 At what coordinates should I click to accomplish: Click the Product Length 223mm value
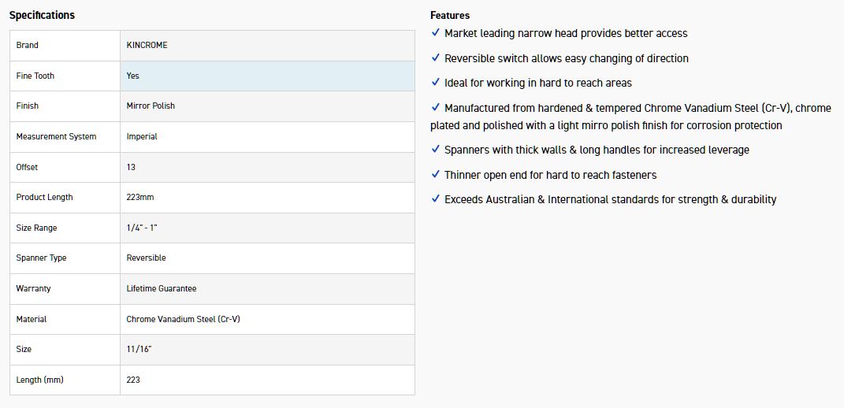coord(140,197)
